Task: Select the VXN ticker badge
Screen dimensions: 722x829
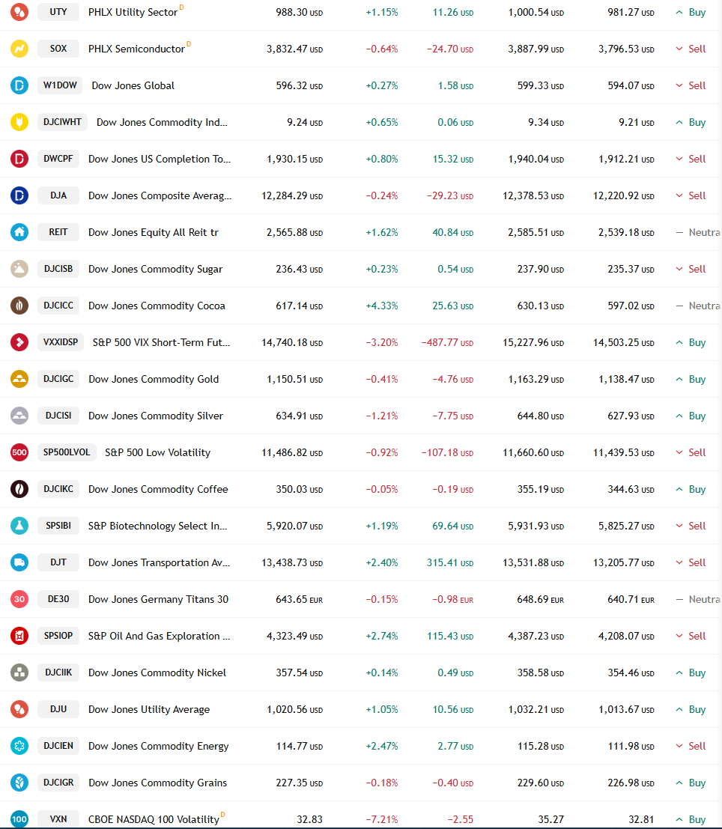Action: click(x=58, y=819)
